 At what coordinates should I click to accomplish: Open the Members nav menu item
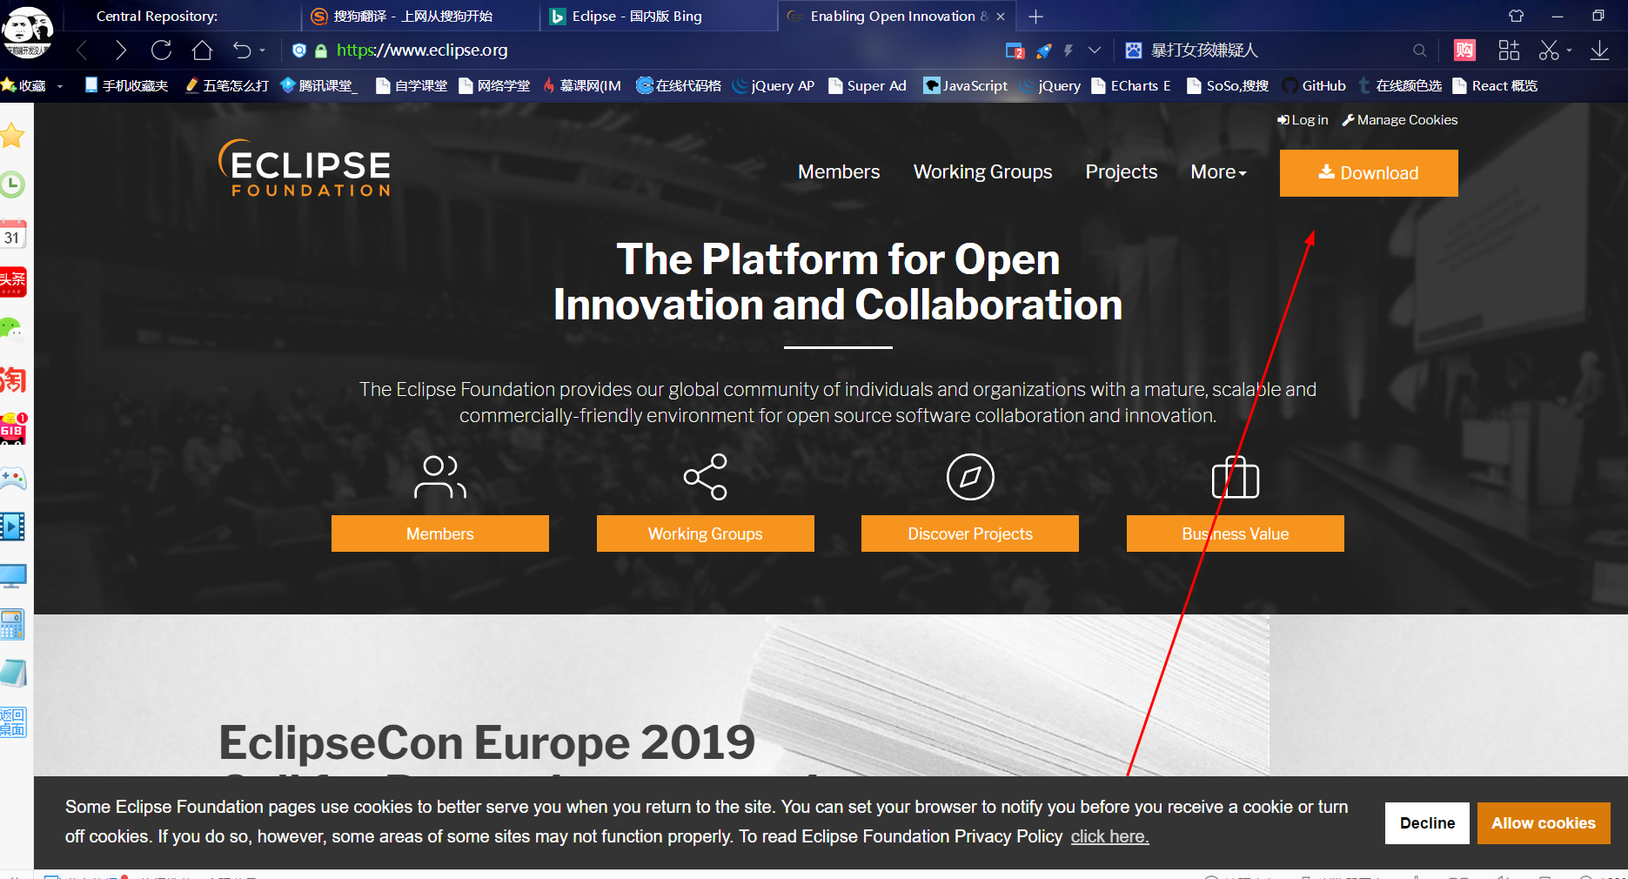(839, 171)
